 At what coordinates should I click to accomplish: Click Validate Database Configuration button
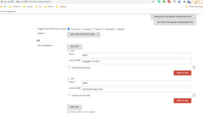pos(175,22)
